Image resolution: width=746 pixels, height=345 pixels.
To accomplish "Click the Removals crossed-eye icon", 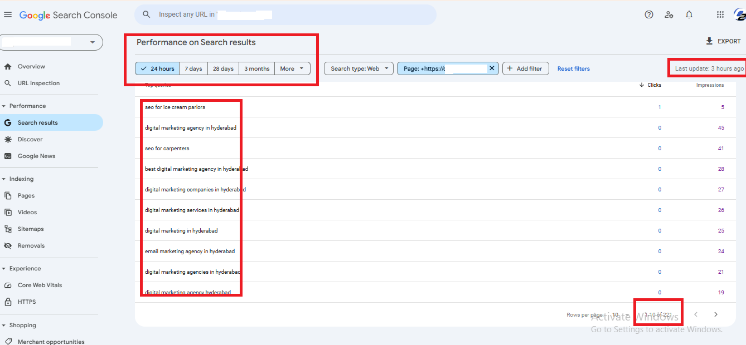I will [x=8, y=245].
